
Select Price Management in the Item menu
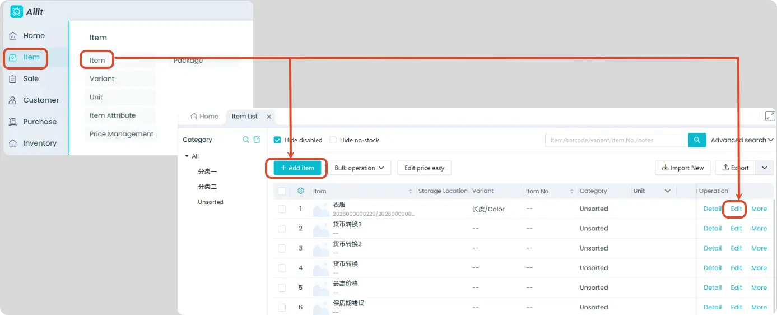(122, 134)
